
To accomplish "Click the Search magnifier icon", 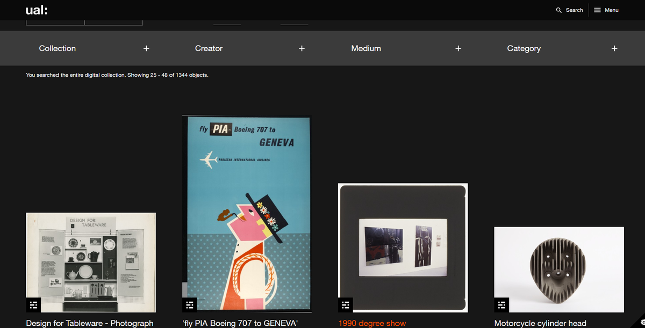I will pyautogui.click(x=559, y=10).
